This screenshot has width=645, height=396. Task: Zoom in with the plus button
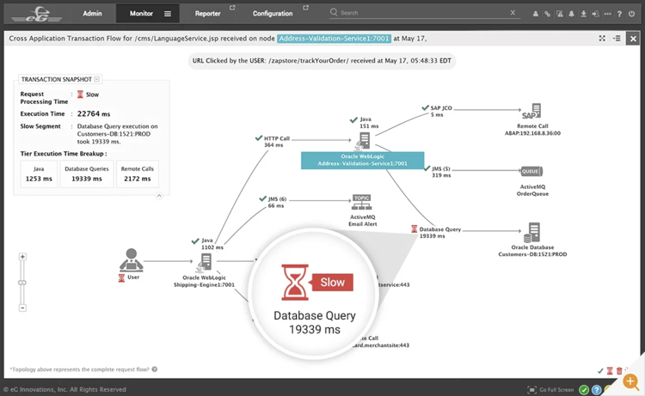click(x=22, y=257)
